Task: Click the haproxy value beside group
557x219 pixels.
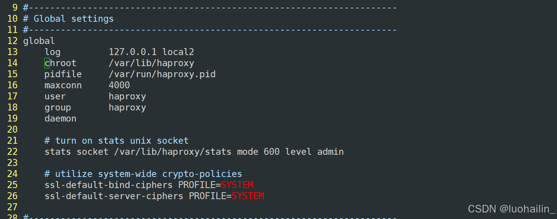Action: tap(127, 107)
